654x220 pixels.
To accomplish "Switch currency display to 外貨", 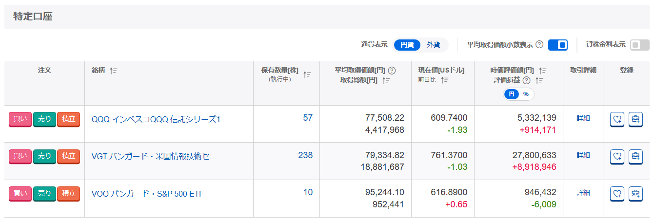I will click(x=433, y=45).
